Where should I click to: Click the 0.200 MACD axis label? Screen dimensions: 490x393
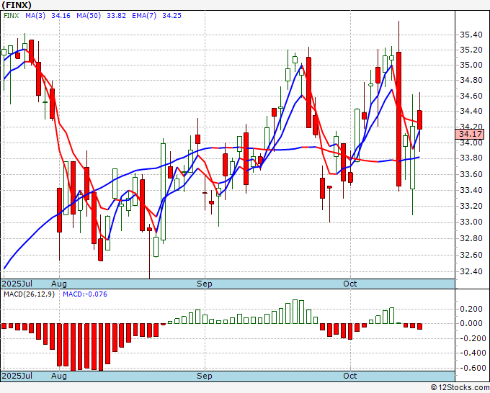coord(471,309)
